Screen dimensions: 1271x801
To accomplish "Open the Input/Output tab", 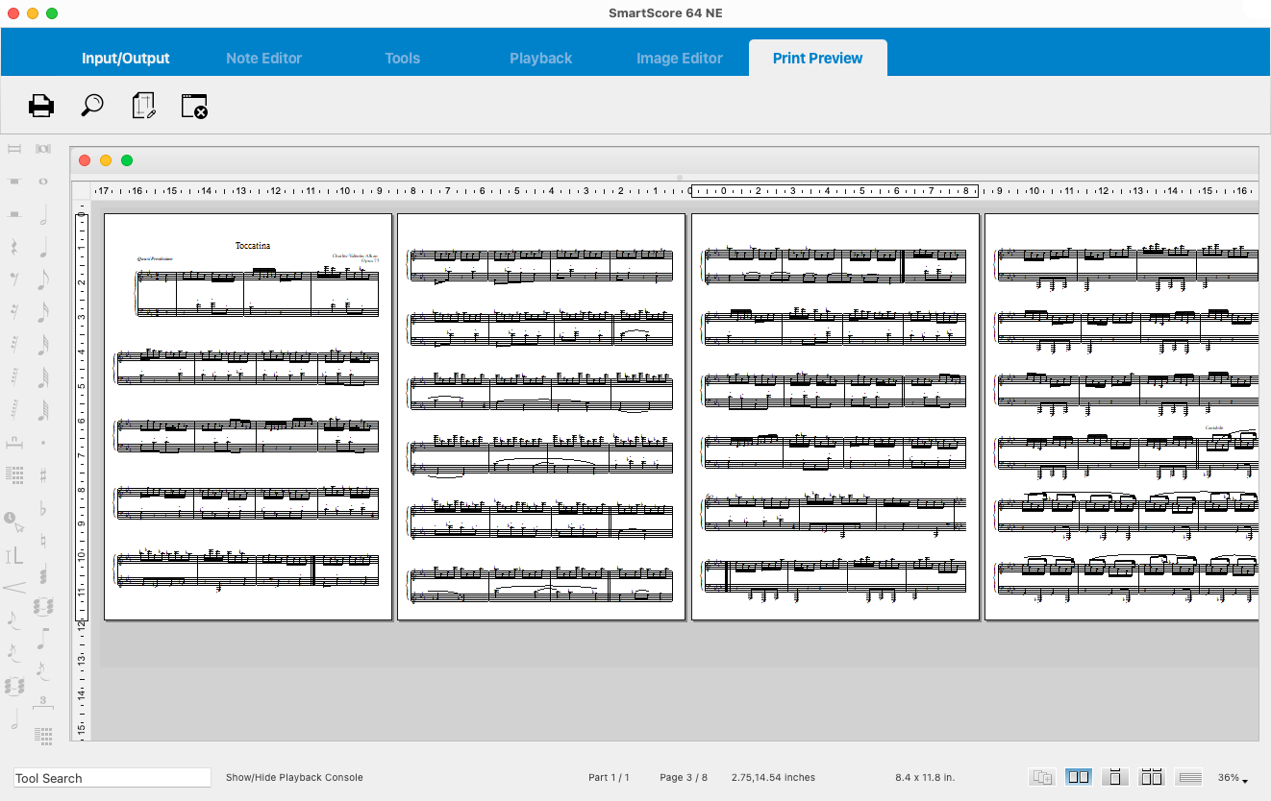I will coord(125,59).
